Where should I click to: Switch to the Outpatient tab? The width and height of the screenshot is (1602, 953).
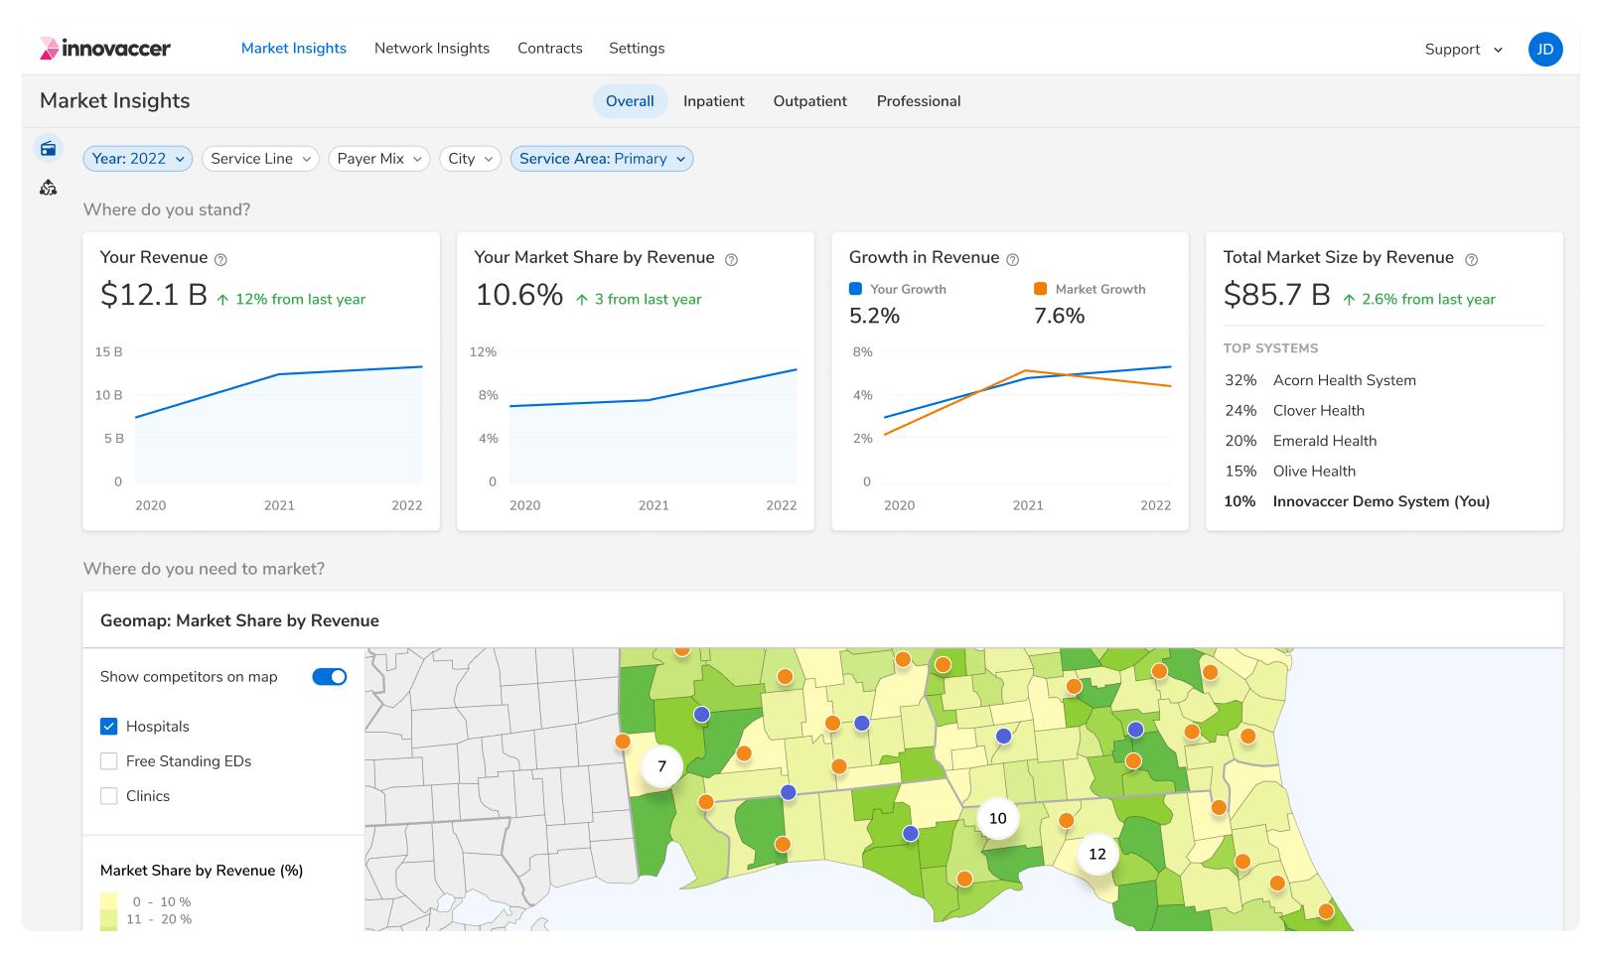click(810, 101)
